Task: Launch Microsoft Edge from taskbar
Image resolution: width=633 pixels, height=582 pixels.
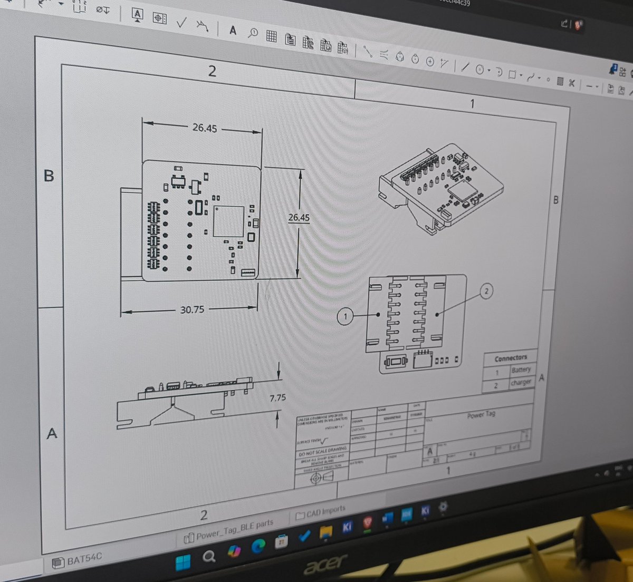Action: pyautogui.click(x=258, y=546)
